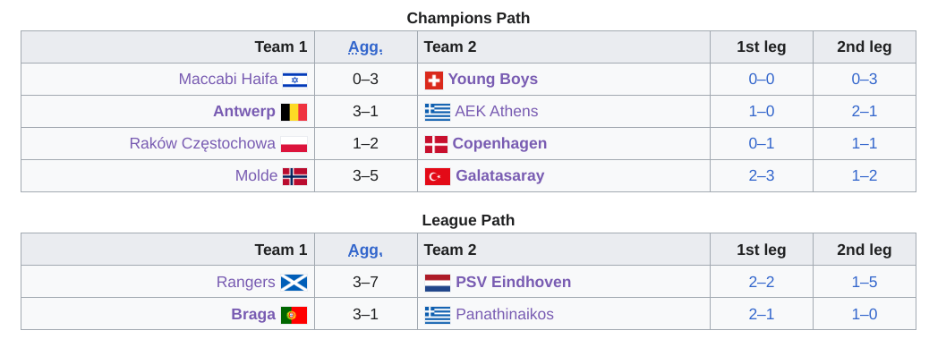Click the Switzerland flag next to Young Boys
The image size is (929, 356).
(x=434, y=80)
